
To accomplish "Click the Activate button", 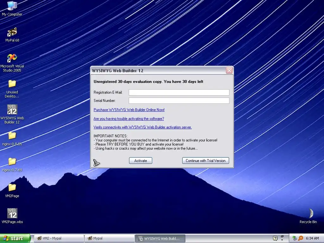I will tap(140, 160).
